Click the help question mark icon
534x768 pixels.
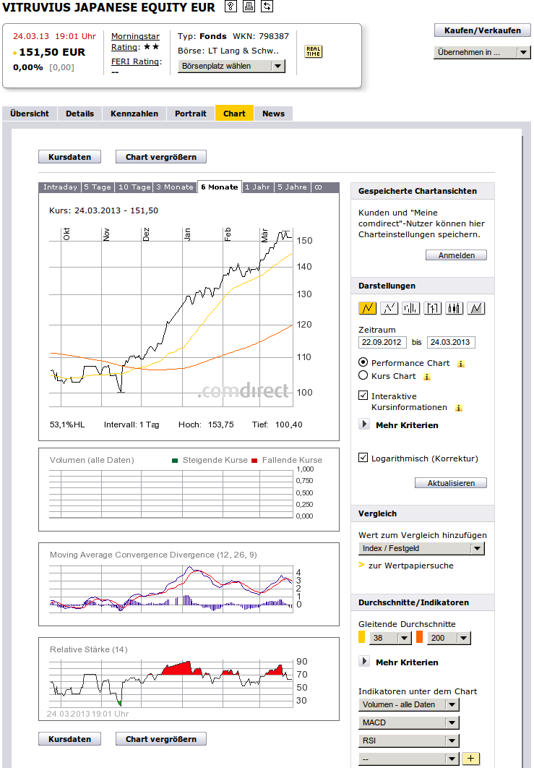[x=231, y=7]
